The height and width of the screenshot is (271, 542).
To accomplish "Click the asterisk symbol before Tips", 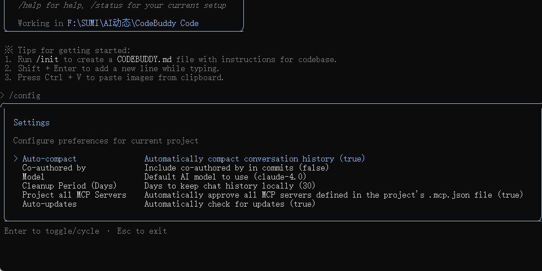I will 8,50.
